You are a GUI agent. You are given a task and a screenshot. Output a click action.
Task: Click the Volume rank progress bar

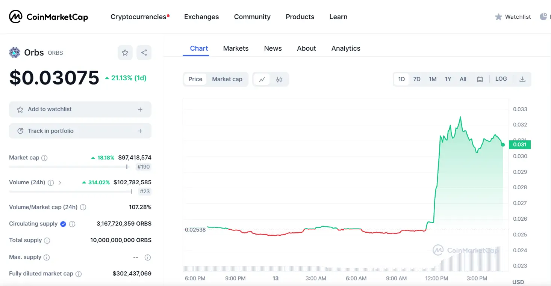coord(71,191)
